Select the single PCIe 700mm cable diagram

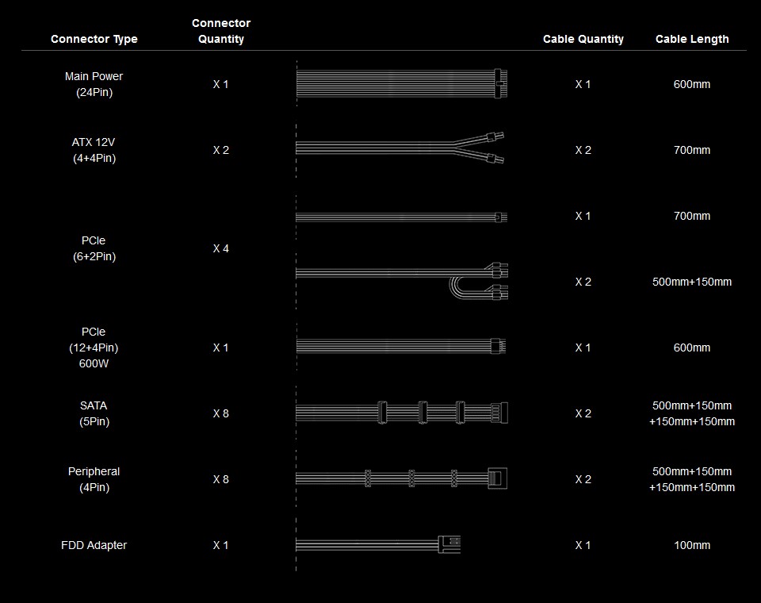[400, 217]
